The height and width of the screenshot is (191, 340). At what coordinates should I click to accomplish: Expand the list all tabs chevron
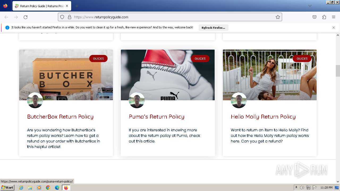pyautogui.click(x=310, y=6)
